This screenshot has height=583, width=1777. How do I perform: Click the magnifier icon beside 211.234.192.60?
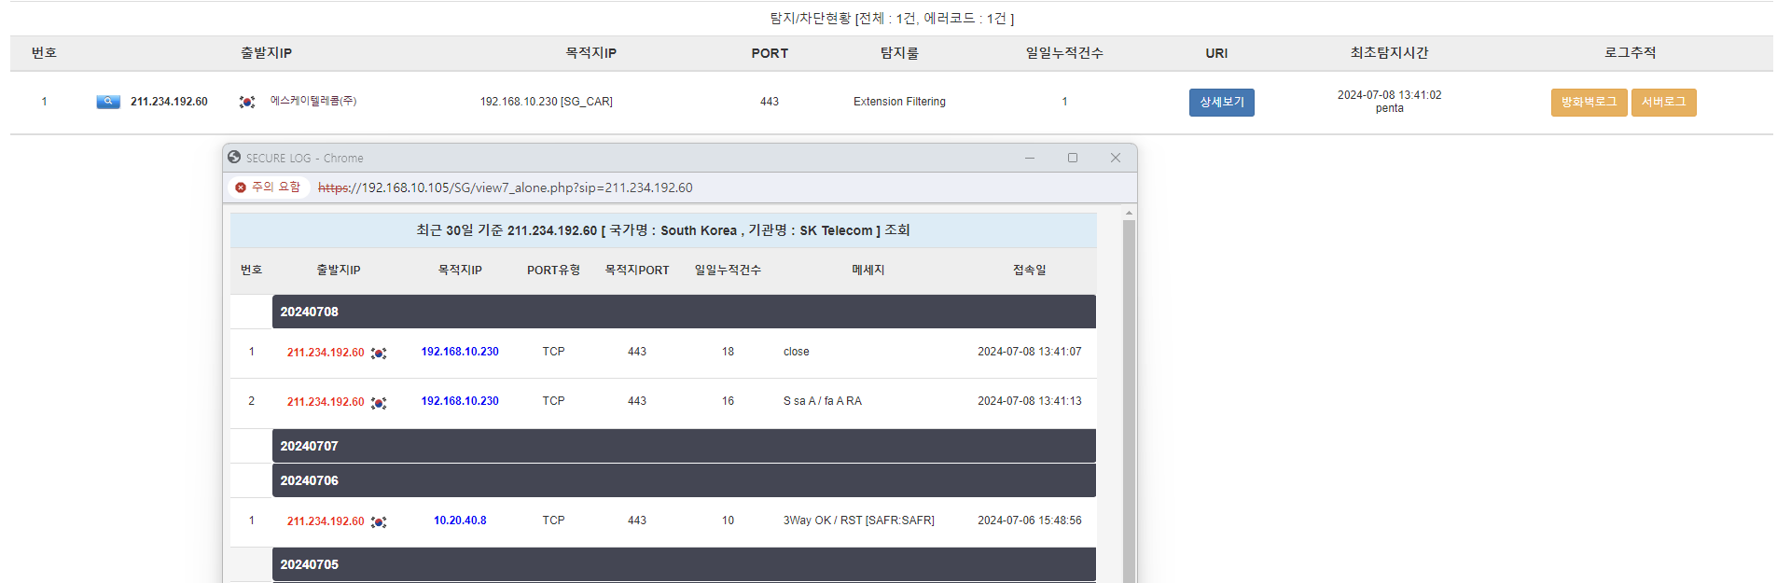(x=108, y=102)
